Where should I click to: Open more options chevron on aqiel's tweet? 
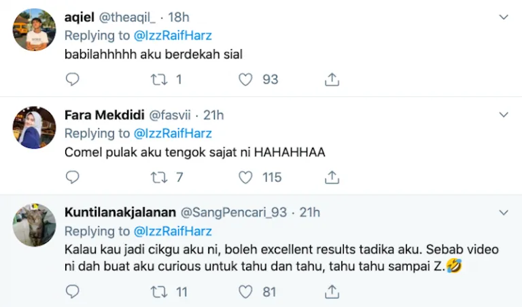pos(504,16)
